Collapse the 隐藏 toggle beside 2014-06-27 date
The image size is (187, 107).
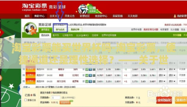(26, 87)
